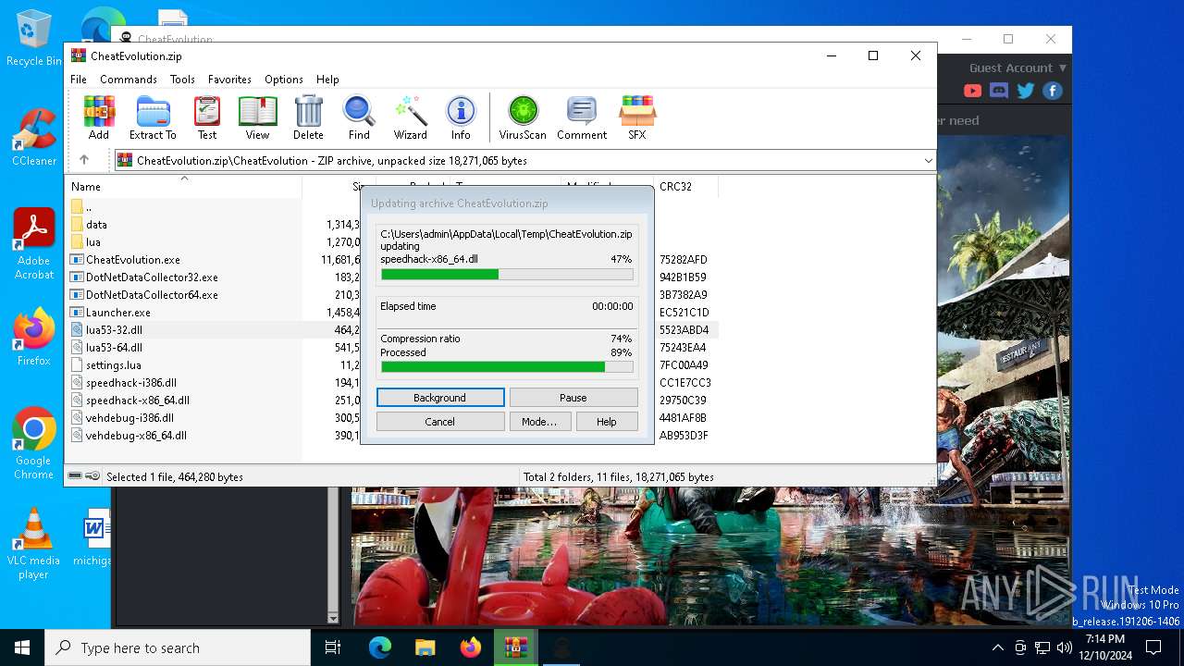Go up one folder level arrow
1184x666 pixels.
(x=84, y=160)
